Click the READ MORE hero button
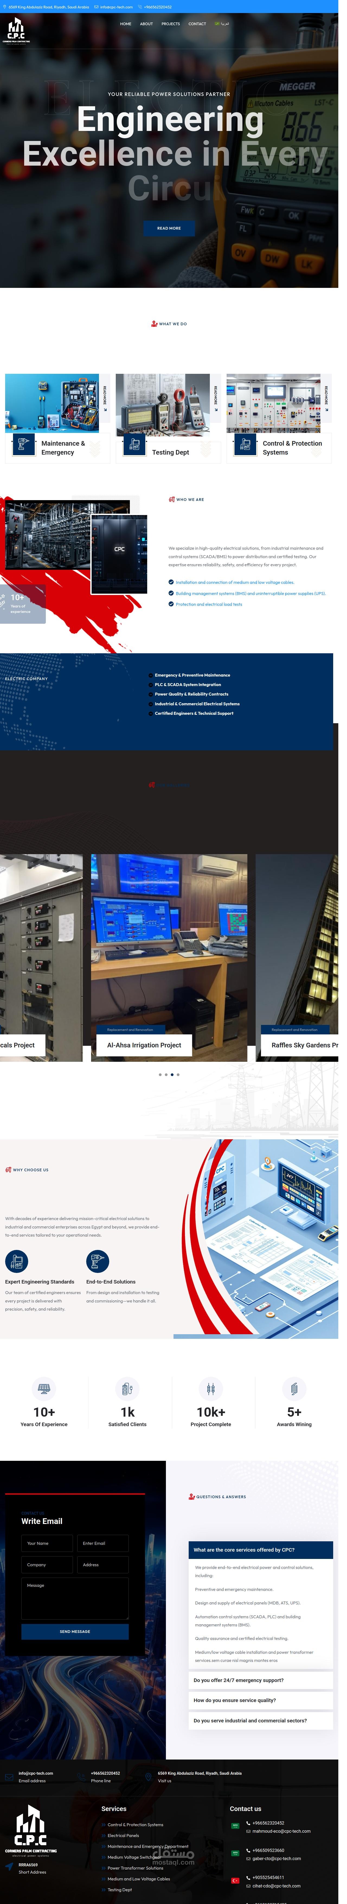The width and height of the screenshot is (347, 1904). 169,229
